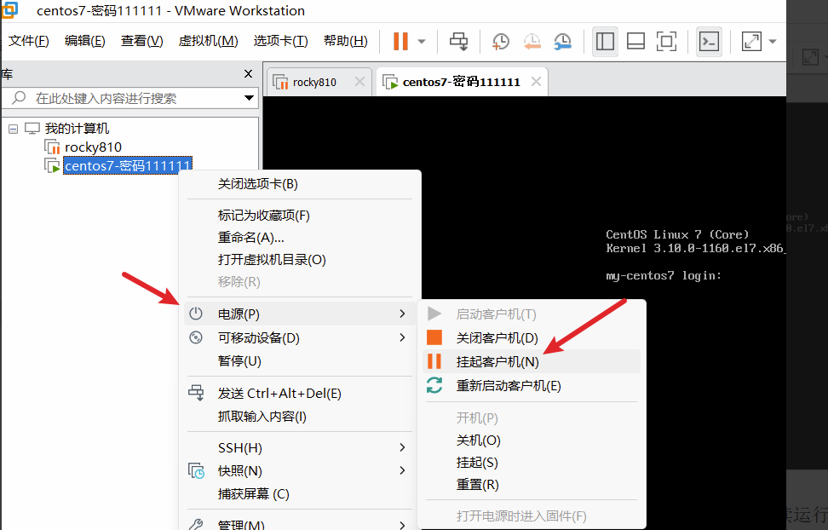Click the stretch guest display icon
The height and width of the screenshot is (530, 828).
coord(751,41)
